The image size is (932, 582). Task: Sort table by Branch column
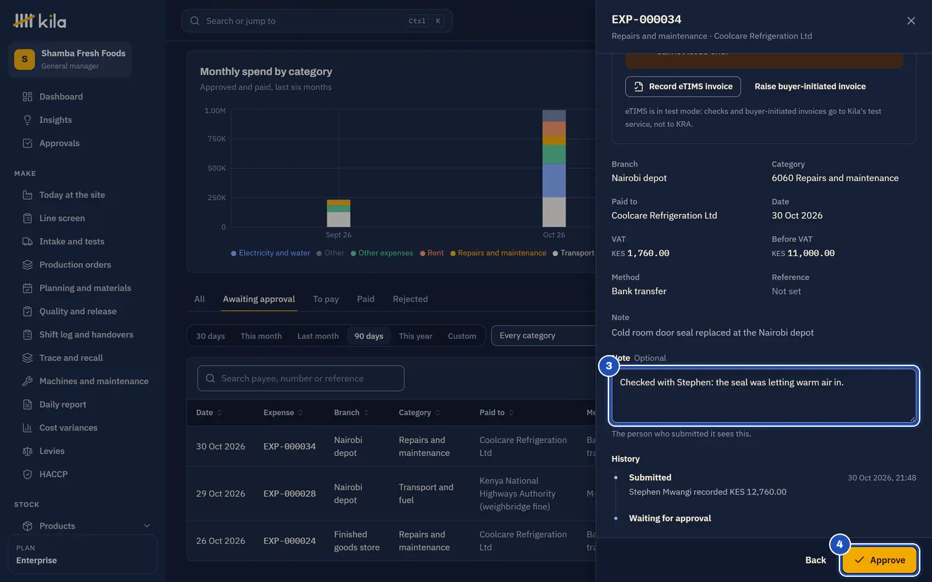(x=351, y=413)
